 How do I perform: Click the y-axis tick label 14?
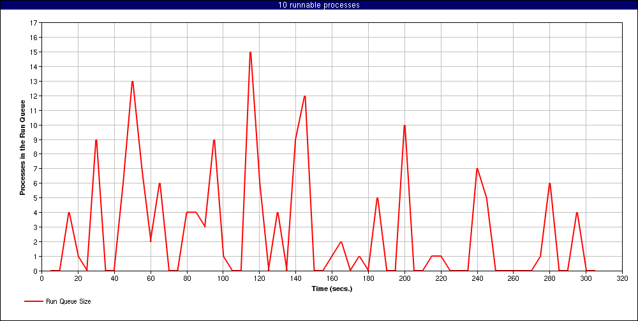(x=34, y=67)
